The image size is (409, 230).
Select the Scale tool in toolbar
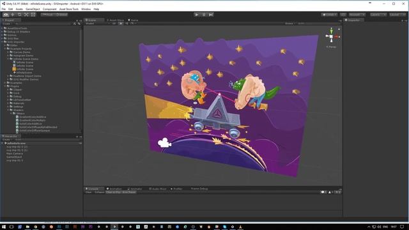click(x=26, y=15)
